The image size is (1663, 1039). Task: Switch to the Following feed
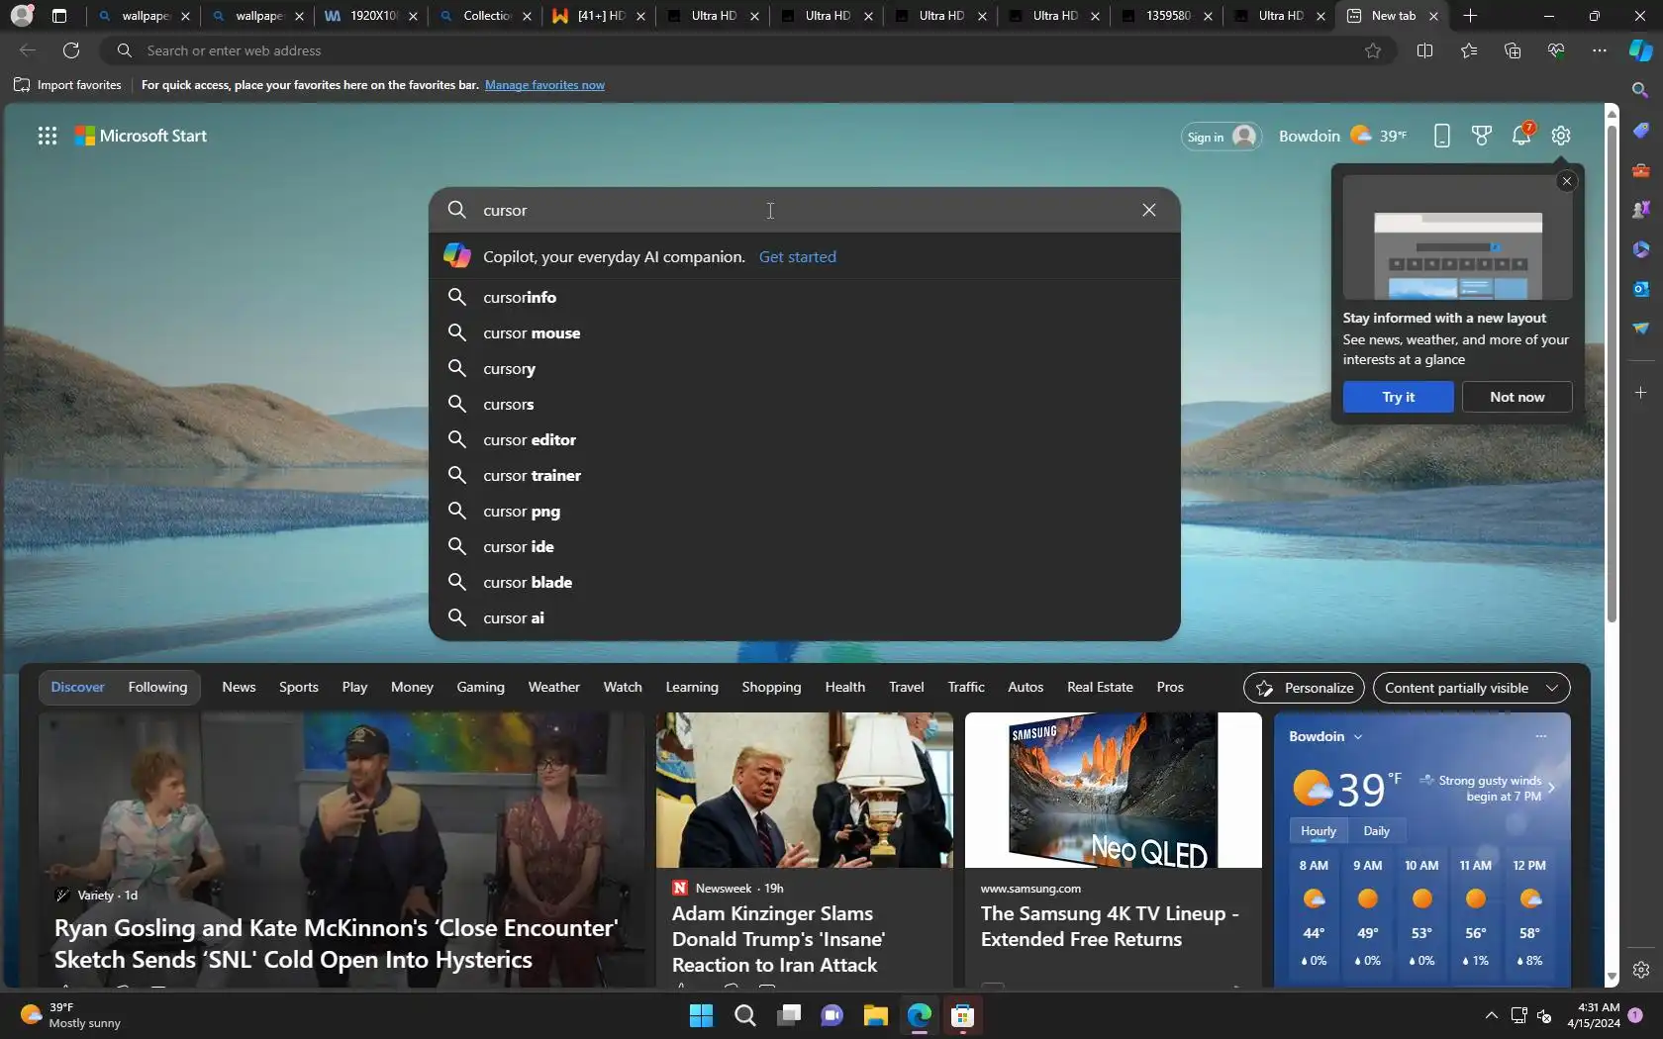157,687
